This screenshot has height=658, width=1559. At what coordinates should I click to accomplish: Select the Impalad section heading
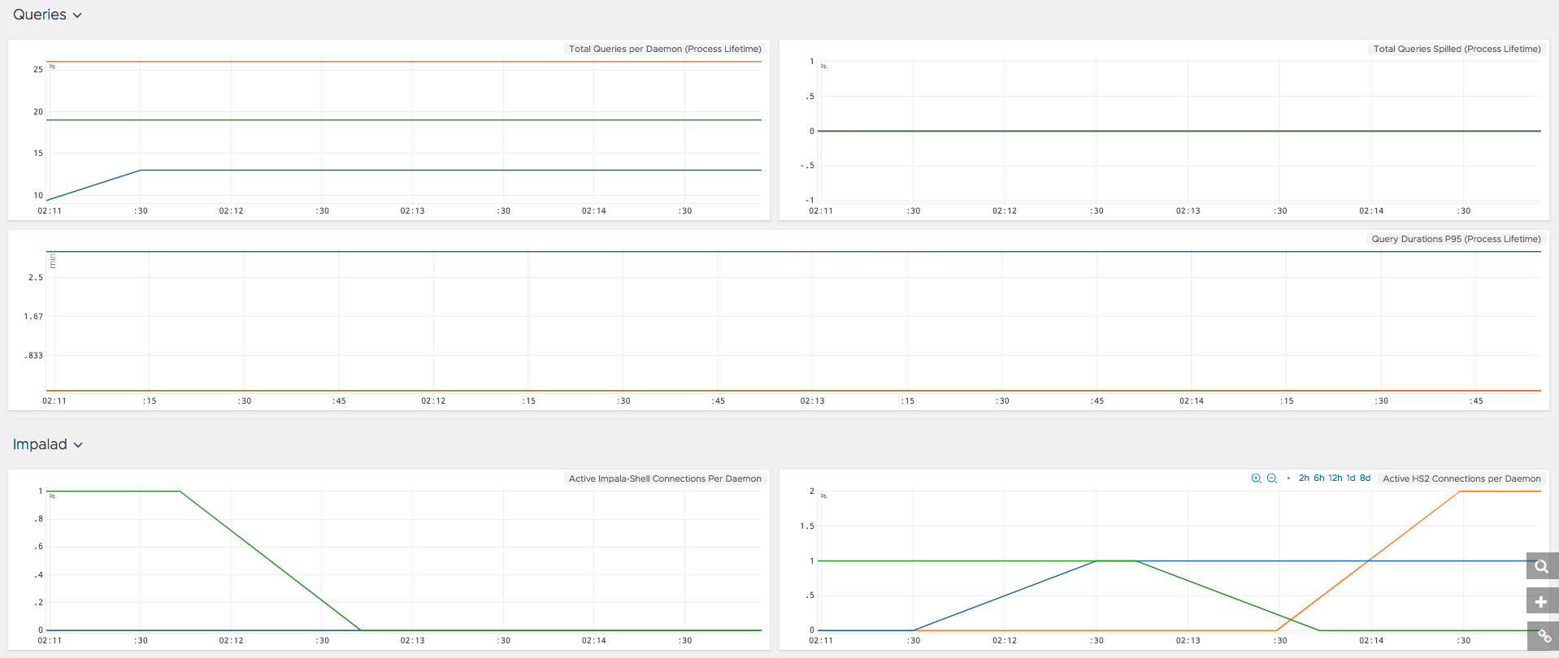(40, 444)
